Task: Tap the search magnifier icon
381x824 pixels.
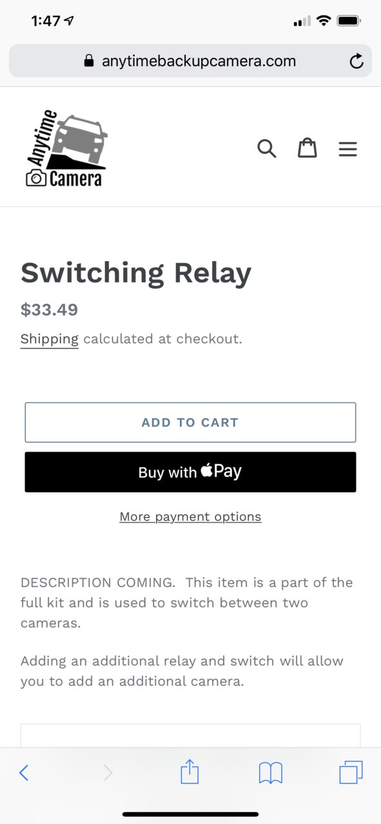Action: point(267,149)
